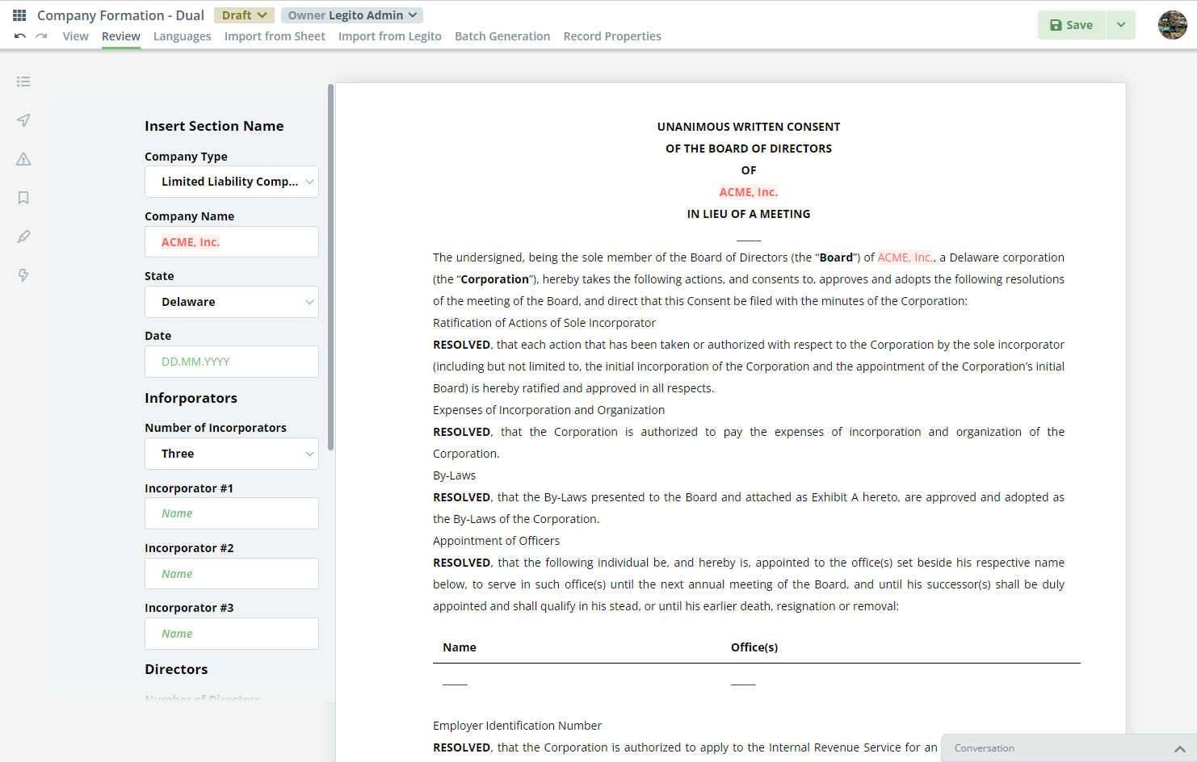The height and width of the screenshot is (762, 1197).
Task: Switch to the View tab
Action: (76, 36)
